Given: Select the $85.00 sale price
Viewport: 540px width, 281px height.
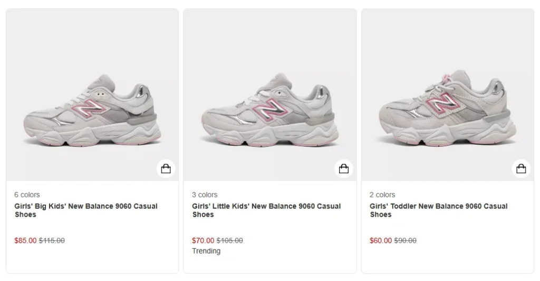Looking at the screenshot, I should 25,240.
